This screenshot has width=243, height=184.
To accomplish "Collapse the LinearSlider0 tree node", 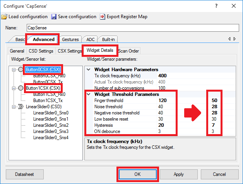I will [x=14, y=107].
